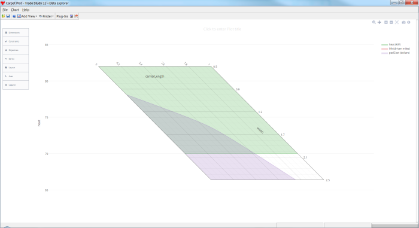Click the open folder toolbar icon
This screenshot has width=419, height=228.
click(3, 16)
